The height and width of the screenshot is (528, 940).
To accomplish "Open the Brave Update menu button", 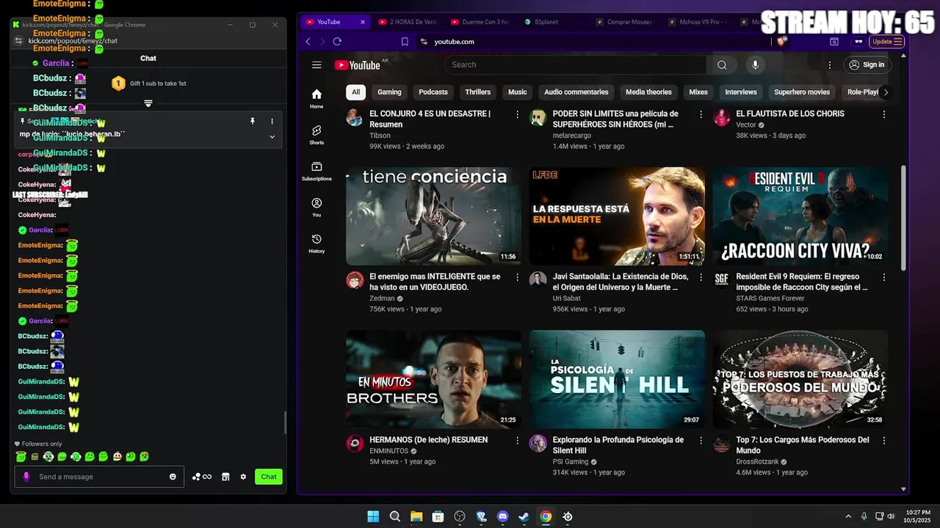I will [x=886, y=42].
